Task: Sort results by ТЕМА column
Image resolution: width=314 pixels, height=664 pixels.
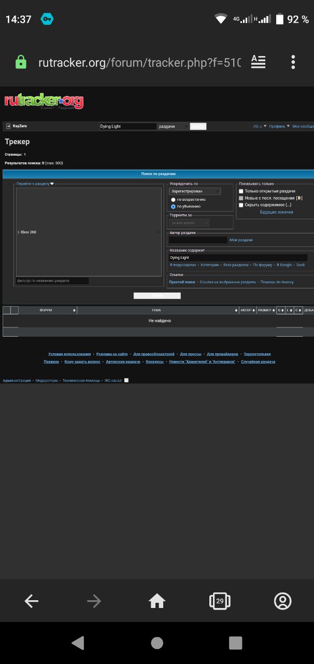Action: tap(158, 310)
